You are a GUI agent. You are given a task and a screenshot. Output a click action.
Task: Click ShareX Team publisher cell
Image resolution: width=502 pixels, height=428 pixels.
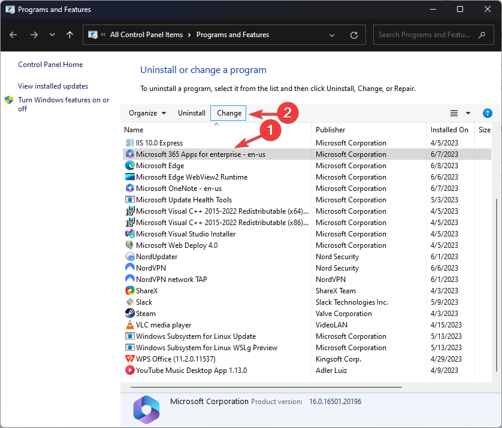pyautogui.click(x=335, y=291)
